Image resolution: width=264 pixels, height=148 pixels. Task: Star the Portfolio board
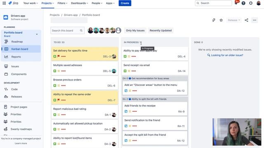[x=221, y=20]
